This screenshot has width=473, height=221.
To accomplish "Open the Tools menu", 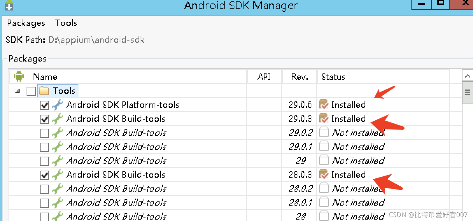I will tap(66, 23).
